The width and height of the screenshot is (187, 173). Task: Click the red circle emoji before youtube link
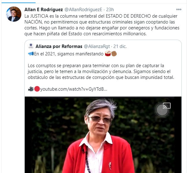pyautogui.click(x=37, y=89)
